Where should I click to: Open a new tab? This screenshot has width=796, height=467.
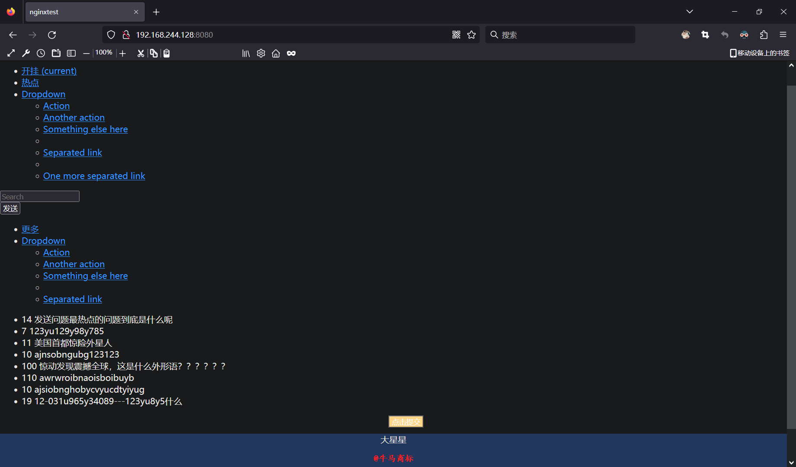(x=156, y=12)
